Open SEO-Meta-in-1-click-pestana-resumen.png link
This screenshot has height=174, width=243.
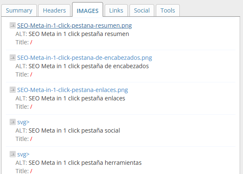(x=75, y=26)
